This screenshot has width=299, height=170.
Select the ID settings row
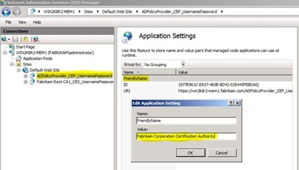(207, 85)
